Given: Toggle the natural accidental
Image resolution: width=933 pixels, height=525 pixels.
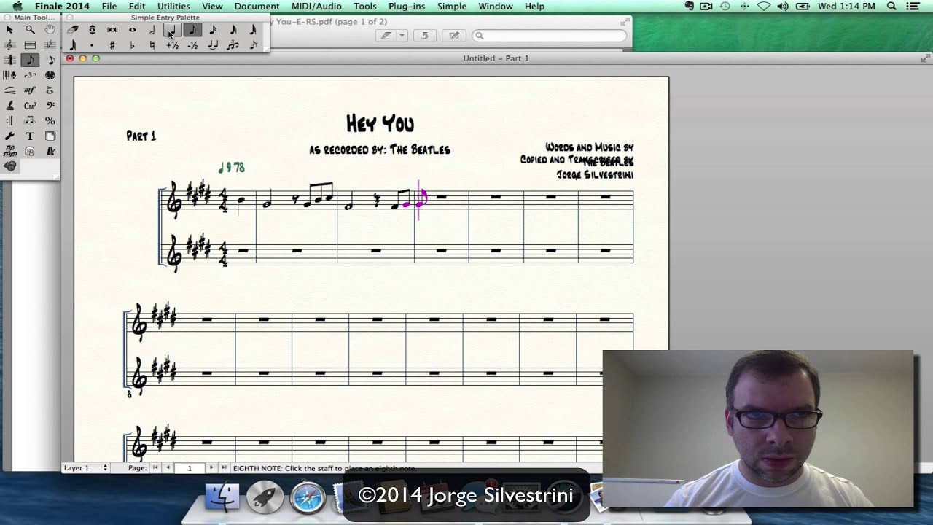Looking at the screenshot, I should (x=152, y=45).
